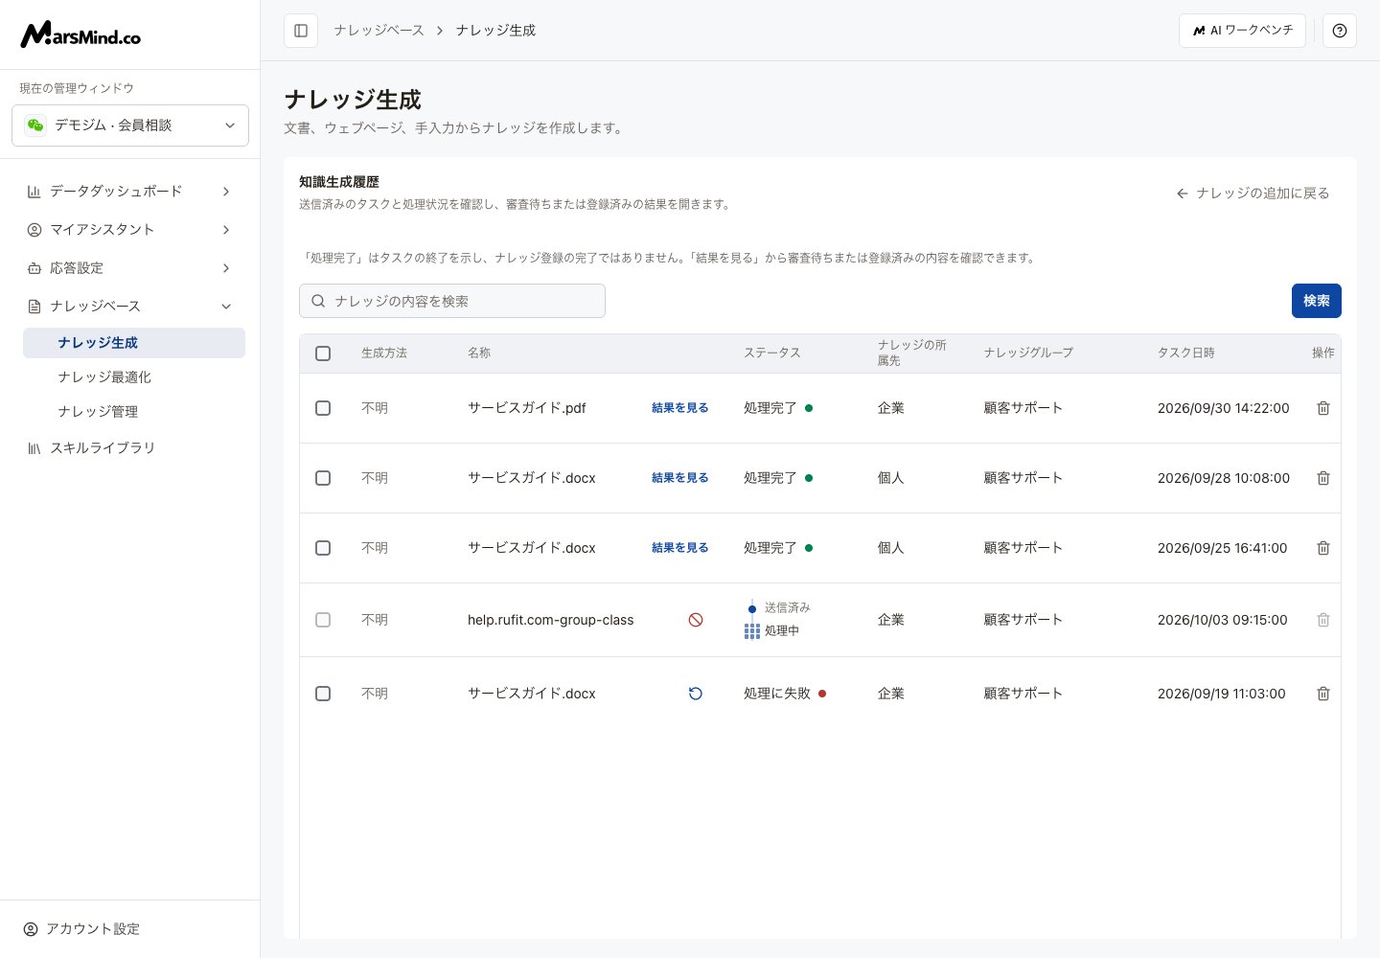Image resolution: width=1380 pixels, height=958 pixels.
Task: Expand データダッシュボード chevron
Action: coord(226,192)
